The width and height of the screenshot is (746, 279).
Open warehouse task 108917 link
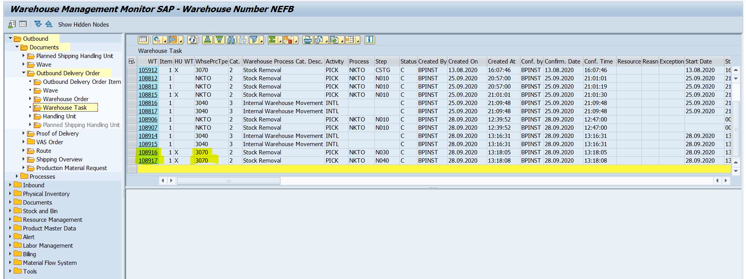148,161
